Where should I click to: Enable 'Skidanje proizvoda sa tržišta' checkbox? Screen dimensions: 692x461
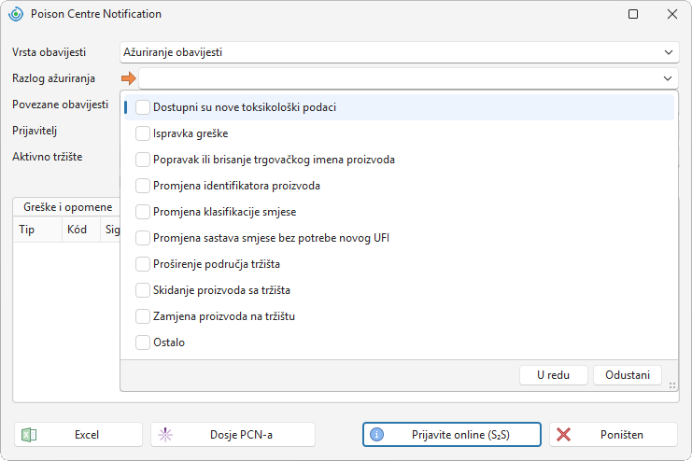pyautogui.click(x=143, y=290)
